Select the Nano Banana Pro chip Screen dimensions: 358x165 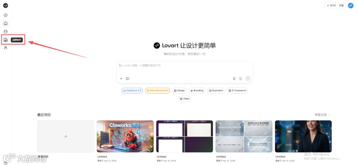[157, 90]
